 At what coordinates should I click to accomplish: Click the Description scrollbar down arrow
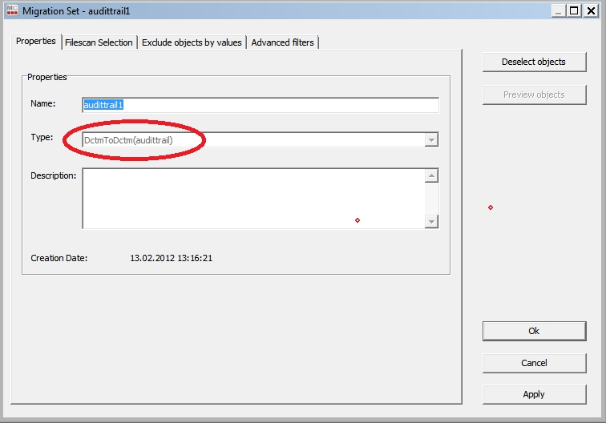tap(431, 221)
